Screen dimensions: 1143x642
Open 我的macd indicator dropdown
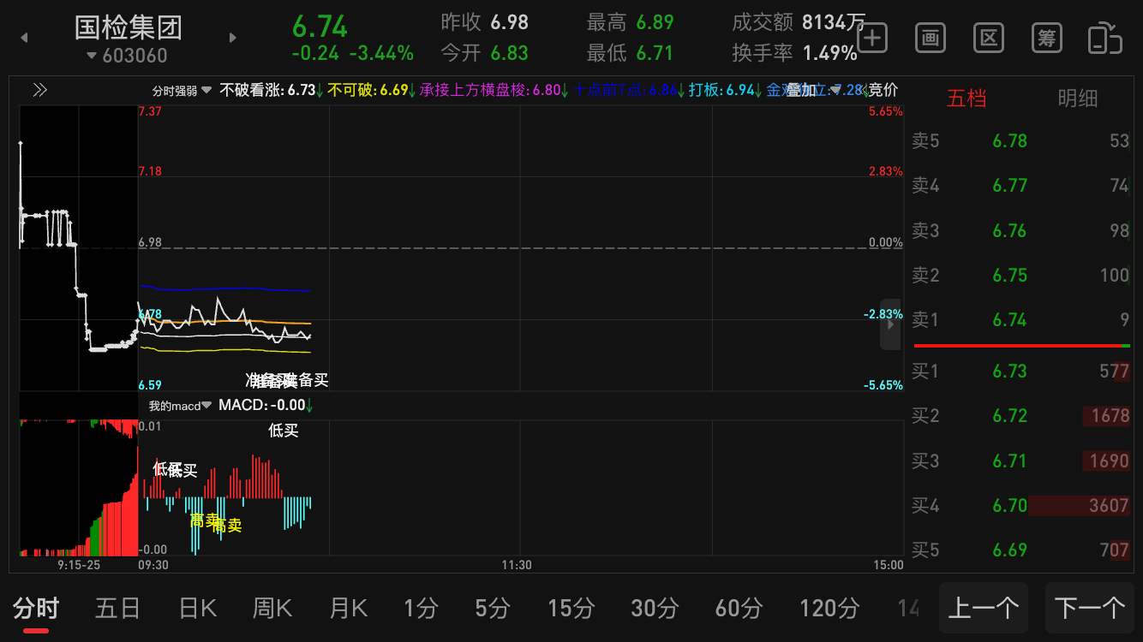(180, 406)
